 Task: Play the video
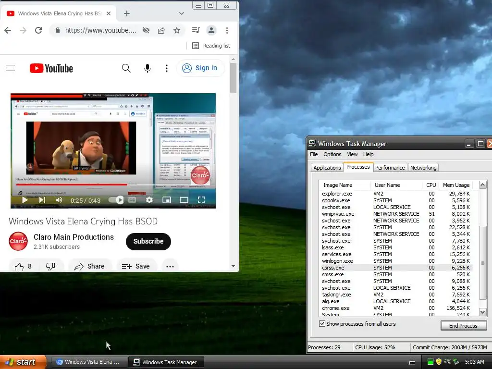[x=25, y=200]
